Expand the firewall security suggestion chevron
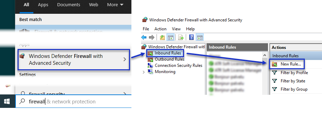322x132 pixels. 125,94
